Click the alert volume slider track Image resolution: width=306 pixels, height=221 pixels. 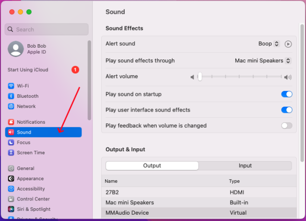click(241, 77)
